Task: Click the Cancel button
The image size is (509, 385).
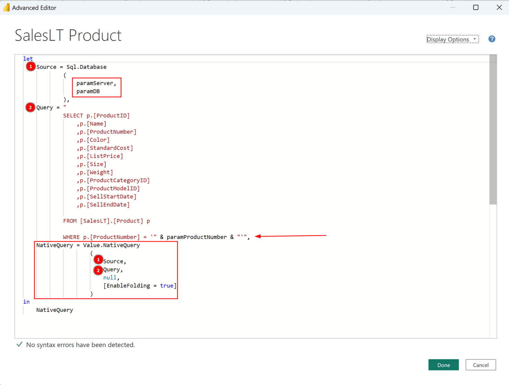Action: point(481,365)
